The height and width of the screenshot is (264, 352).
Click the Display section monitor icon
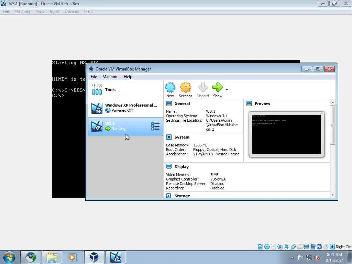tap(169, 167)
